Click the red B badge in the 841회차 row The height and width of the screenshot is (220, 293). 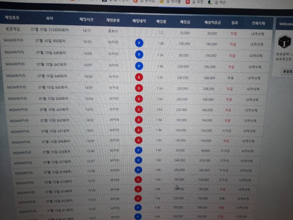click(139, 130)
